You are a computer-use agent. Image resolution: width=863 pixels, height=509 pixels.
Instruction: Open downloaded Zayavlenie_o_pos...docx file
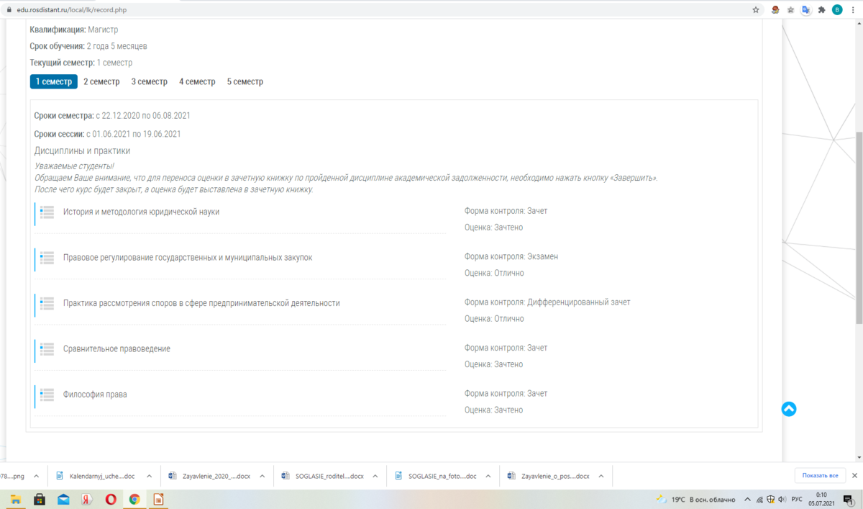tap(549, 476)
